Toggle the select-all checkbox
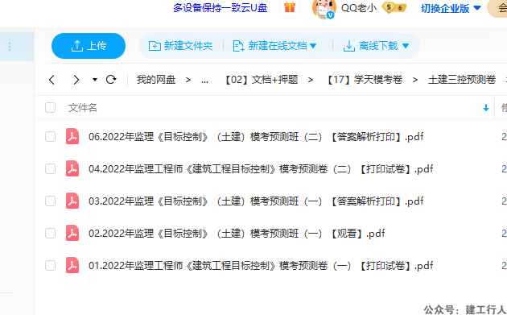 (x=50, y=107)
